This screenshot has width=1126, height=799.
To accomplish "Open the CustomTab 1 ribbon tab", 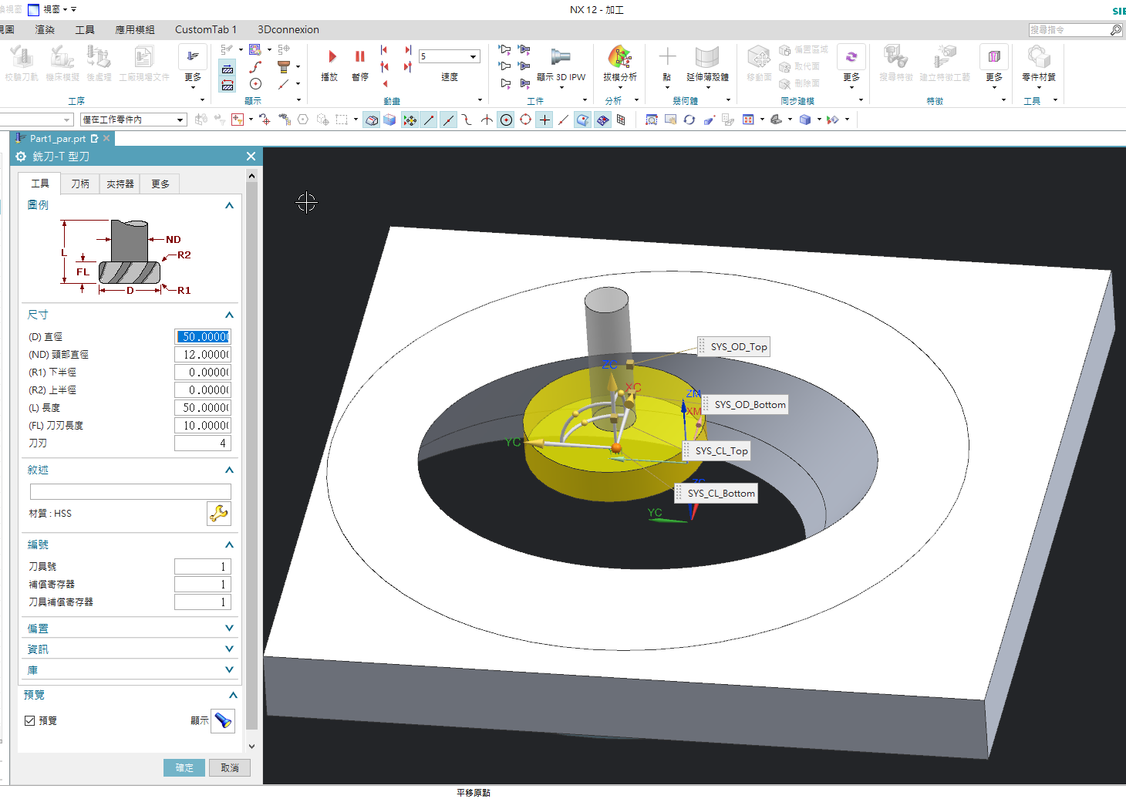I will point(206,29).
